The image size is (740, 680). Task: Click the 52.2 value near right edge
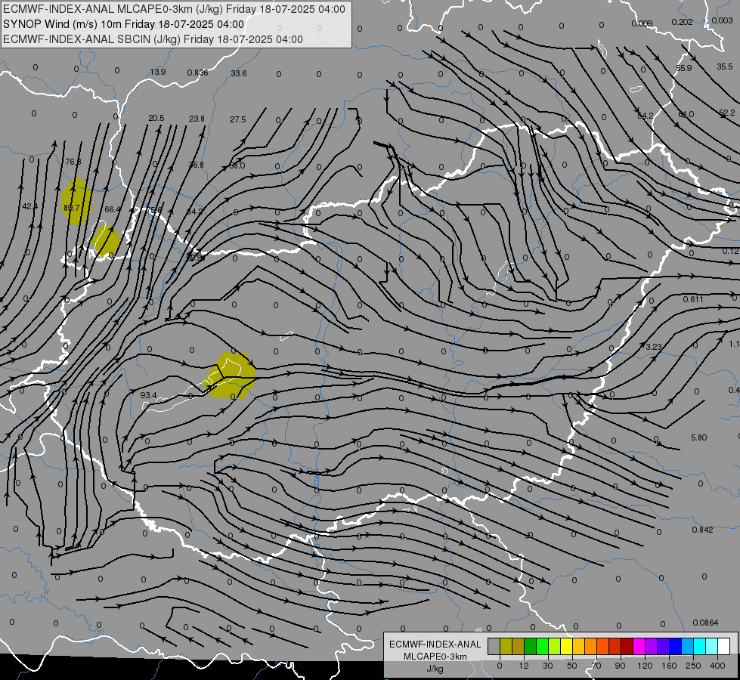(727, 113)
